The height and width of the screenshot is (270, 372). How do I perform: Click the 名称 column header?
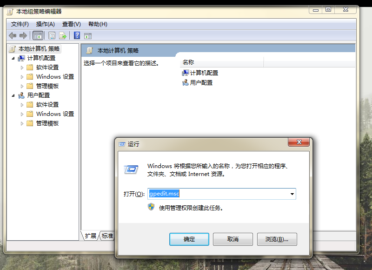click(x=222, y=62)
